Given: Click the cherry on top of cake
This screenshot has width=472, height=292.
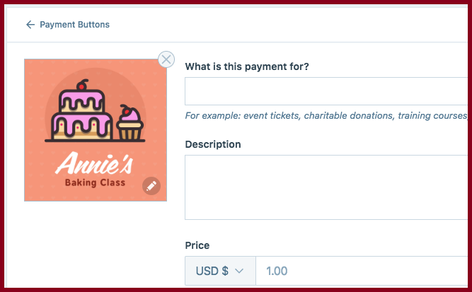Looking at the screenshot, I should 82,85.
